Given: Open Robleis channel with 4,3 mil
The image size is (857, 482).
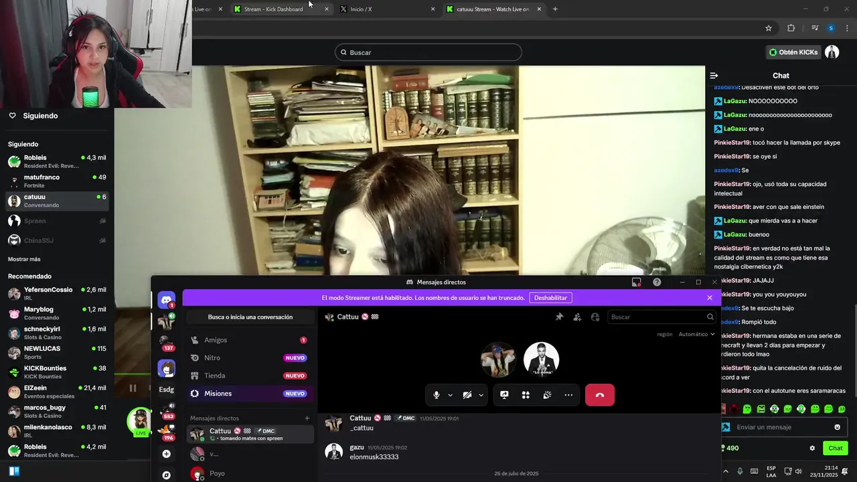Looking at the screenshot, I should (x=57, y=161).
